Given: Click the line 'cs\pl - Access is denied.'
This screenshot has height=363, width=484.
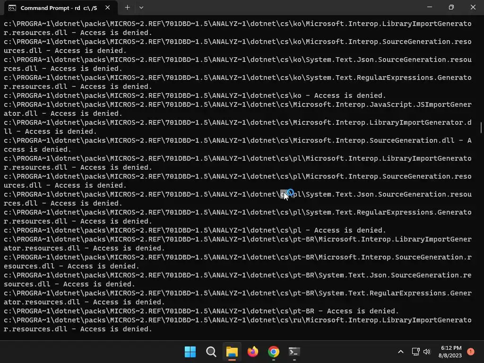Looking at the screenshot, I should tap(195, 230).
